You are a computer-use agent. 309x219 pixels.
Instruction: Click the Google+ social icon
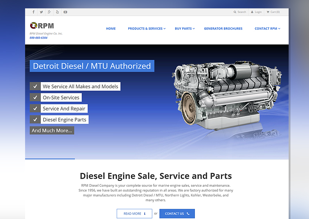point(49,12)
